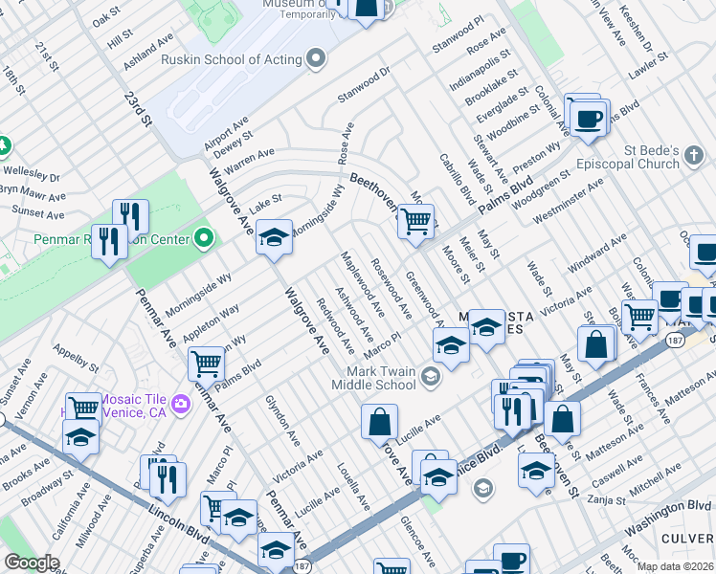Click the Rosewood Ave street label

pyautogui.click(x=392, y=289)
